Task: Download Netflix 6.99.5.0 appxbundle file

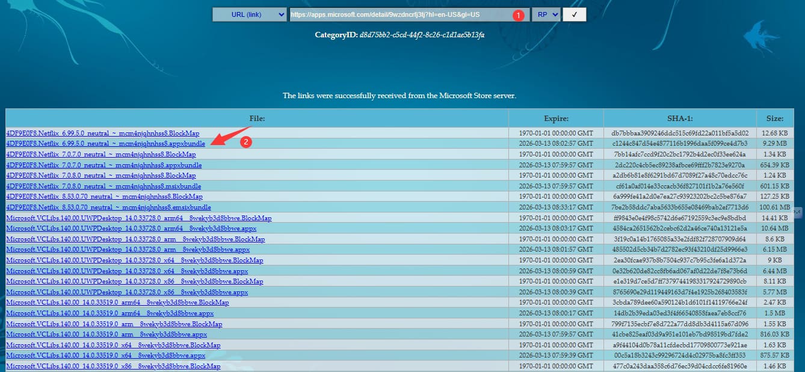Action: tap(105, 144)
